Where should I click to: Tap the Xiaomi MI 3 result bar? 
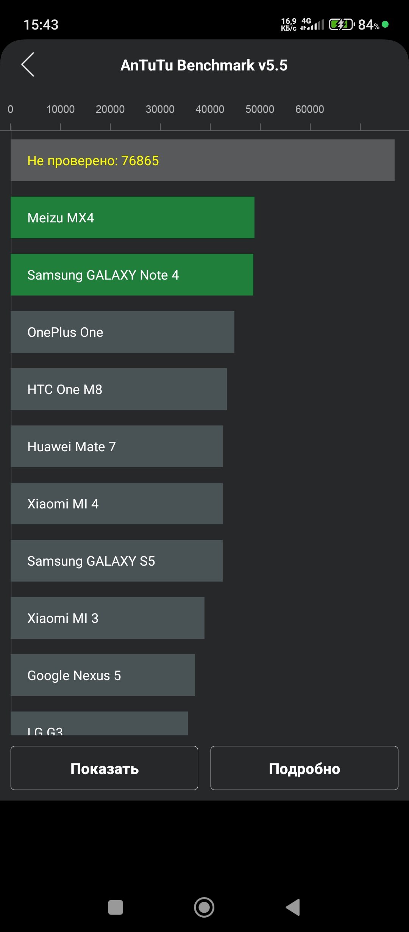(107, 618)
